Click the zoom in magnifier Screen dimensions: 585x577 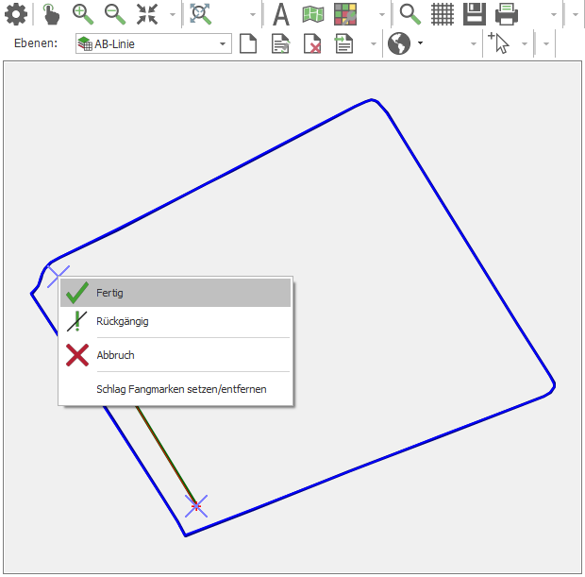coord(83,14)
